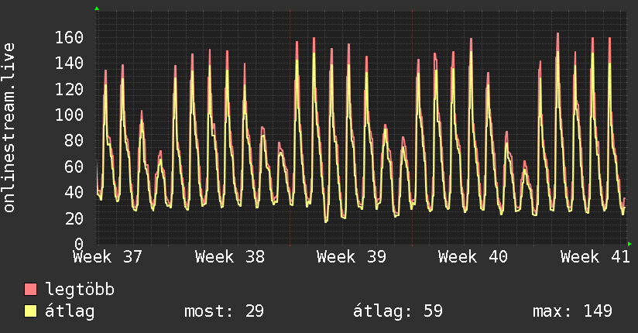Click the Week 40 axis label

tap(473, 257)
